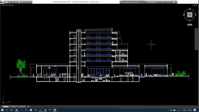199x112 pixels.
Task: Open the Autodesk Exchange Apps icon
Action: coord(165,2)
